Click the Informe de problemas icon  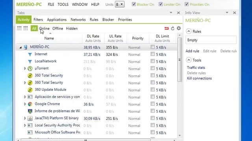30,111
